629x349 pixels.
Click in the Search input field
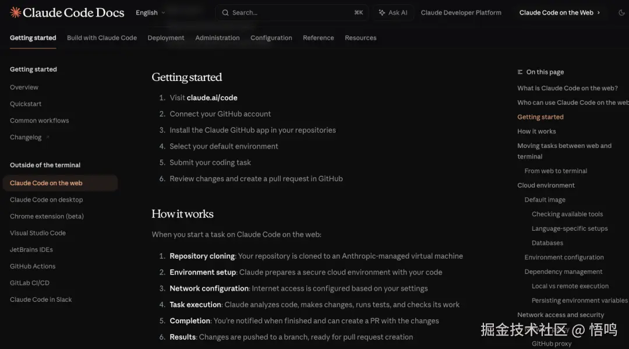[285, 12]
